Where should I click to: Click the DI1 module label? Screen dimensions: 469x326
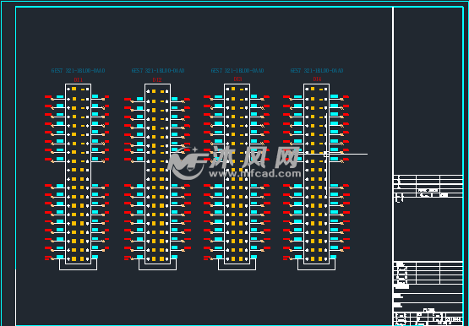pos(79,79)
